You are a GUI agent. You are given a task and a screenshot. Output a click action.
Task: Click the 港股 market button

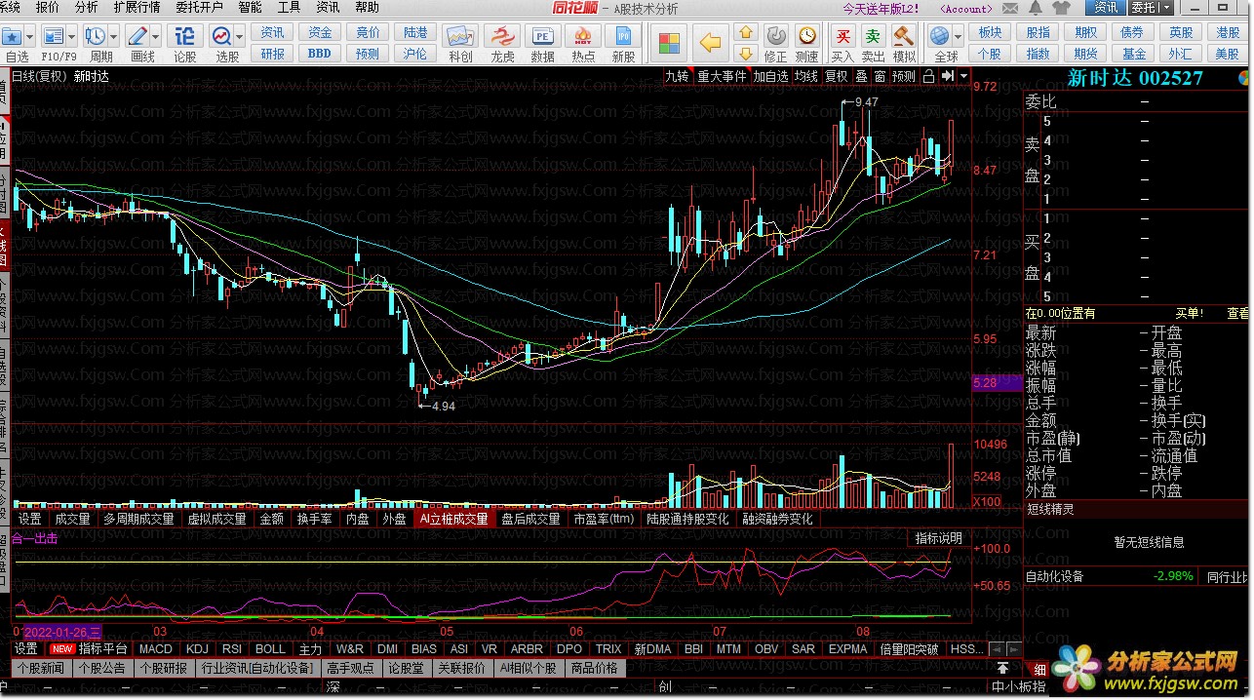tap(1229, 32)
